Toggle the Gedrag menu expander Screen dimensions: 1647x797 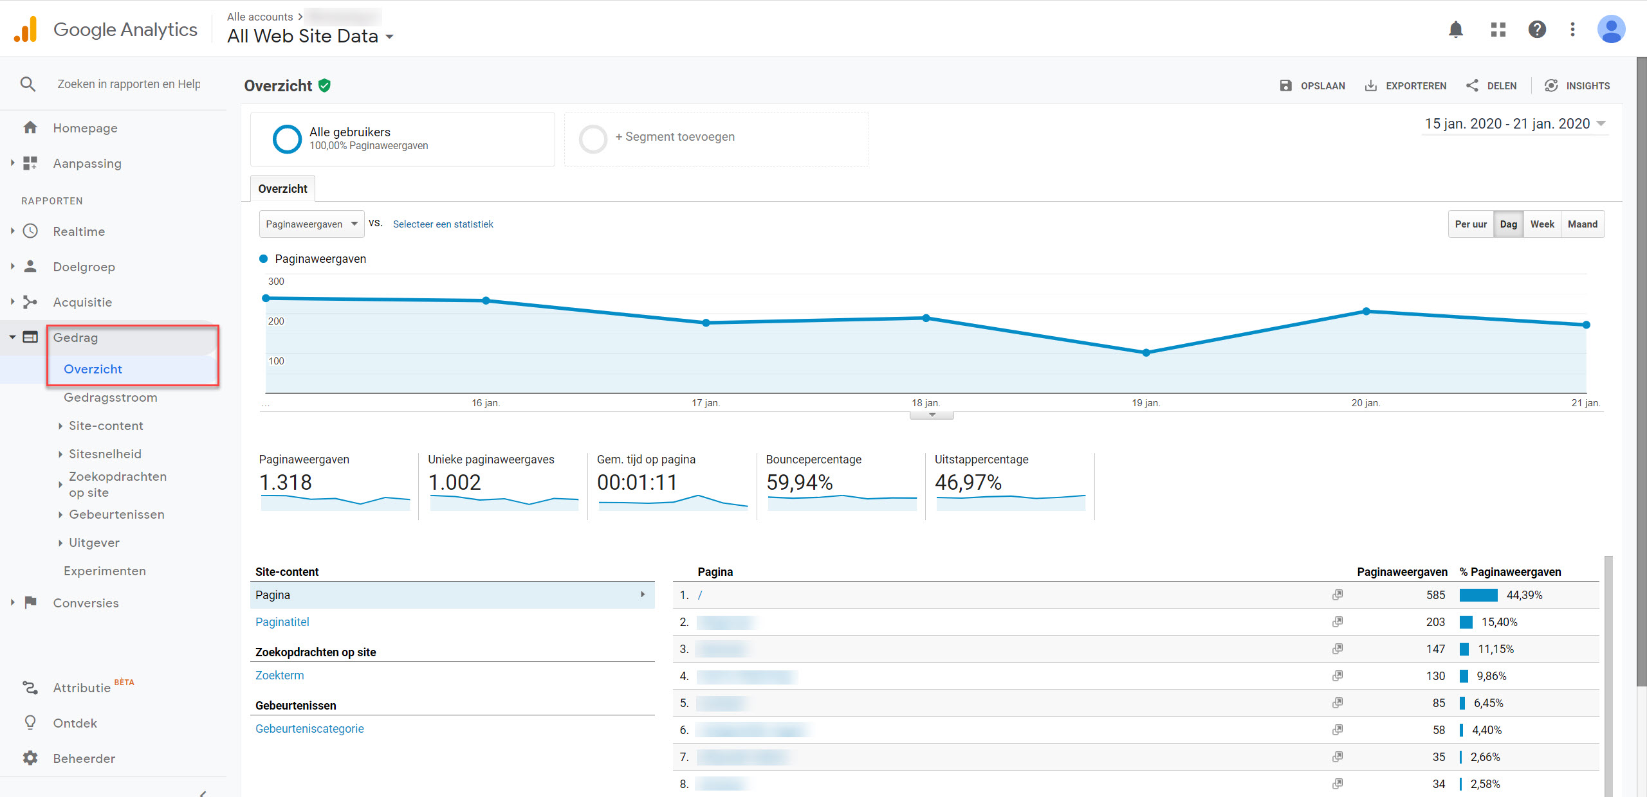13,337
